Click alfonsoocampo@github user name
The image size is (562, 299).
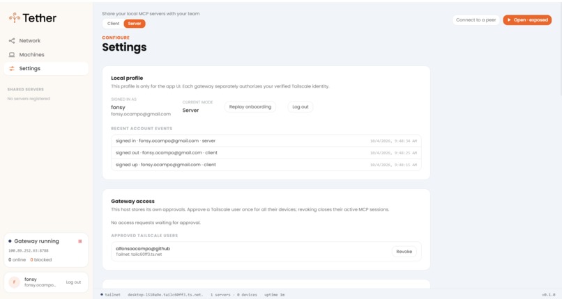tap(143, 249)
